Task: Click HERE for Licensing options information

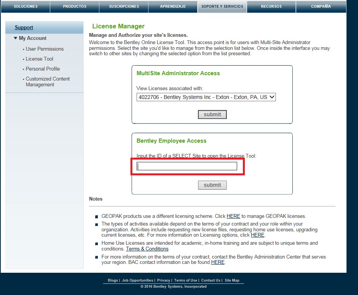Action: coord(257,235)
